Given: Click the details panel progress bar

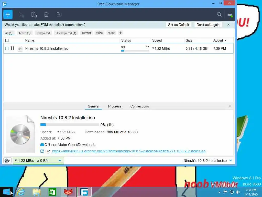Looking at the screenshot, I should tap(70, 125).
